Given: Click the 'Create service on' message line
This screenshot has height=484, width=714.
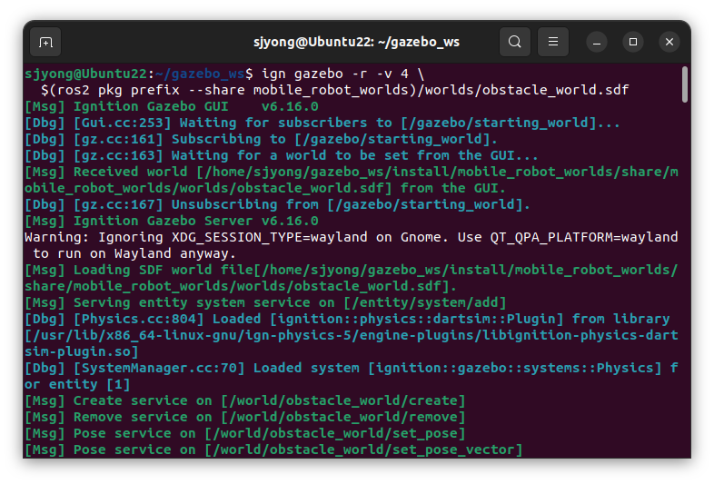Looking at the screenshot, I should (245, 401).
